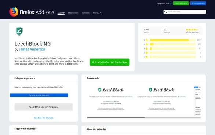Open the Explore tab
The height and width of the screenshot is (135, 215).
pyautogui.click(x=61, y=13)
